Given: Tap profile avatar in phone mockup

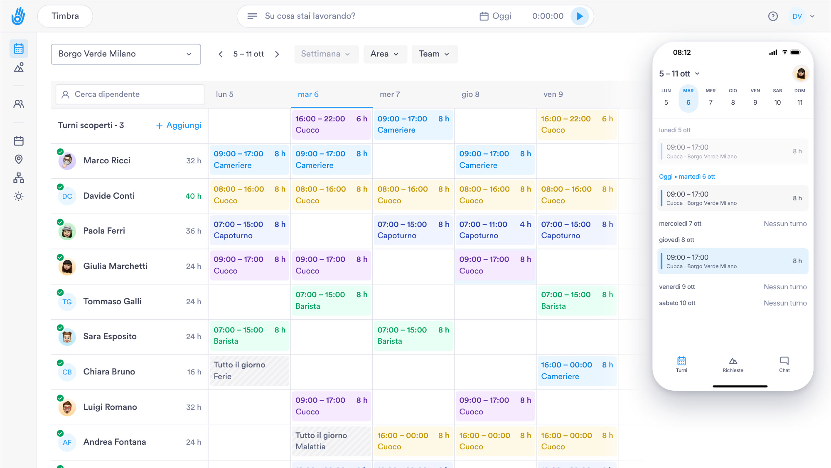Looking at the screenshot, I should point(801,74).
